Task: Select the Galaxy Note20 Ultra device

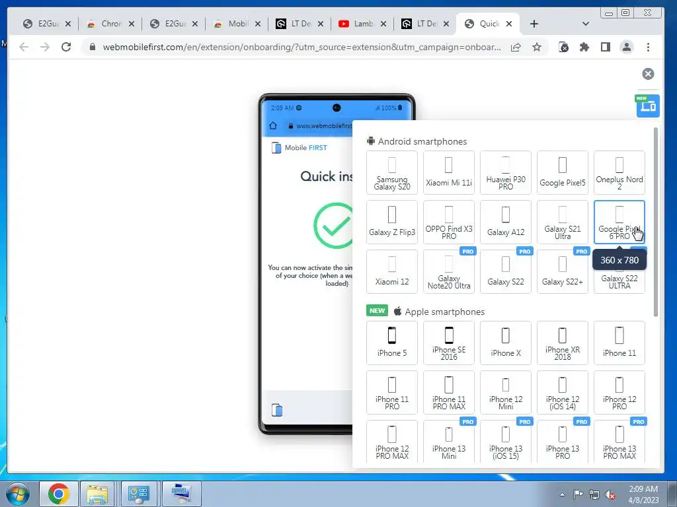Action: pos(449,271)
